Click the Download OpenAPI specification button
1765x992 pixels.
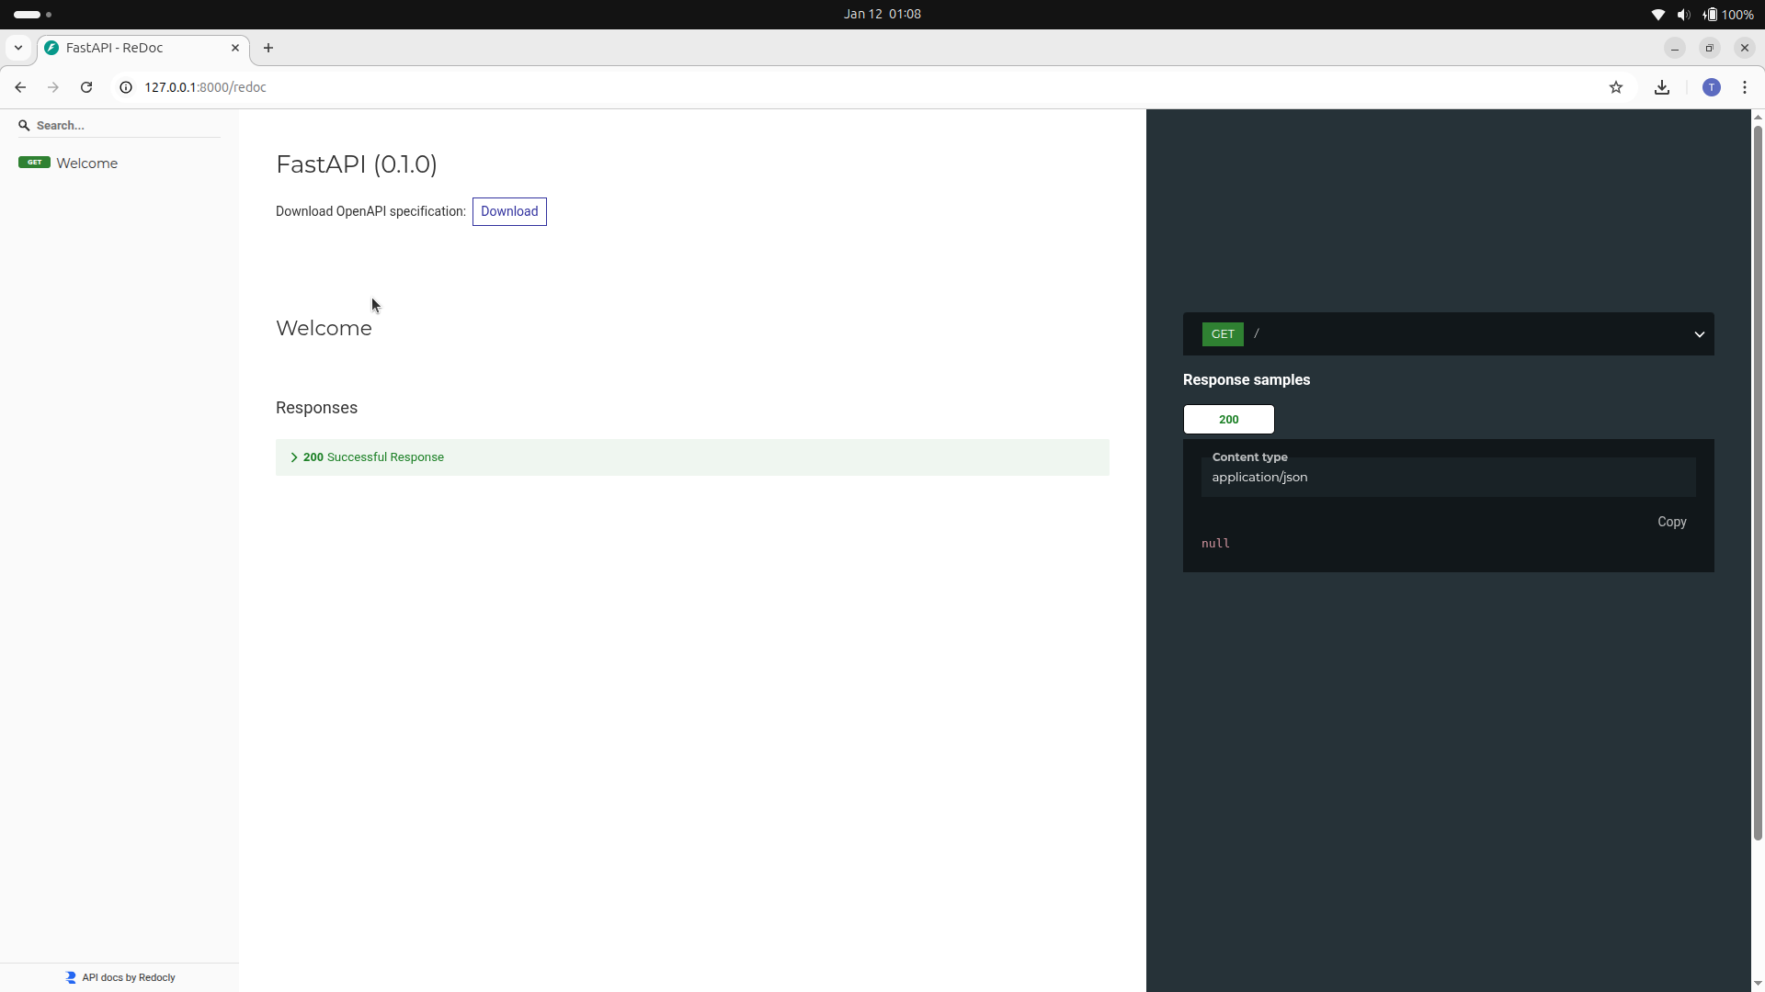509,212
